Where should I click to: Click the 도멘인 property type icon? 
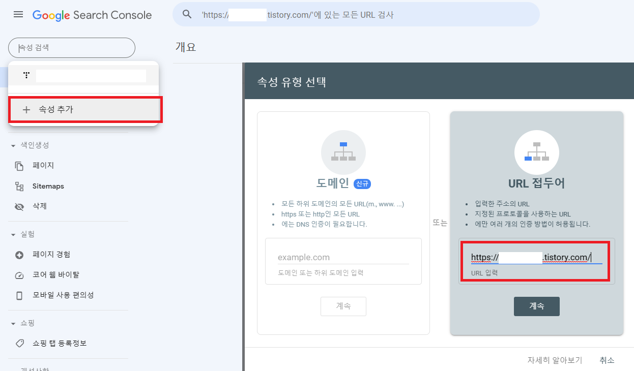343,152
